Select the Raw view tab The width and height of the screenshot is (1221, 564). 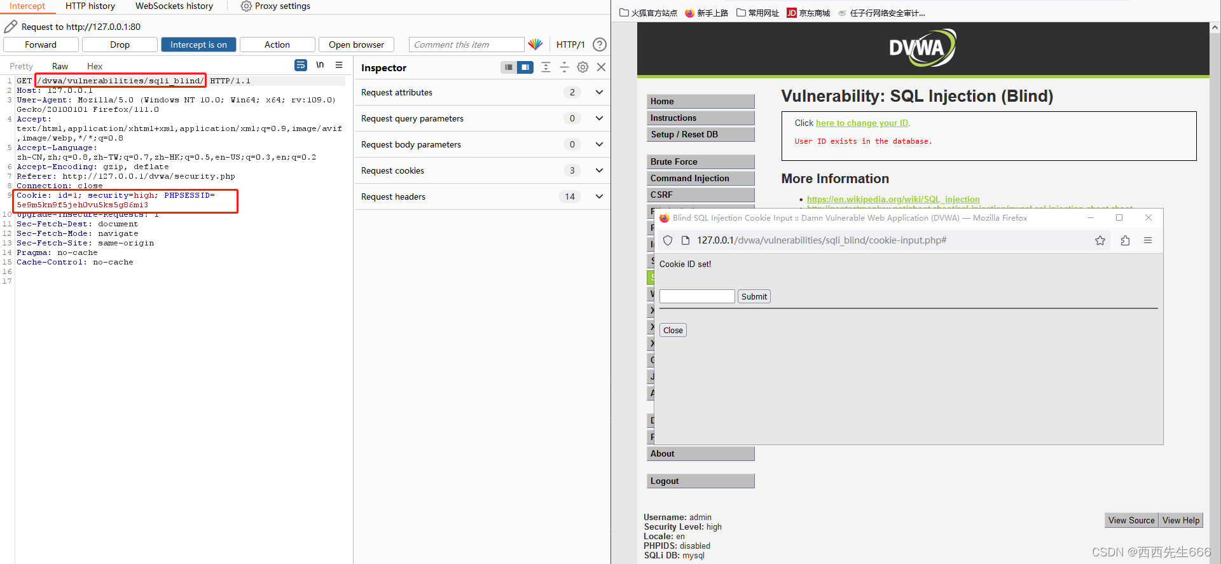60,66
